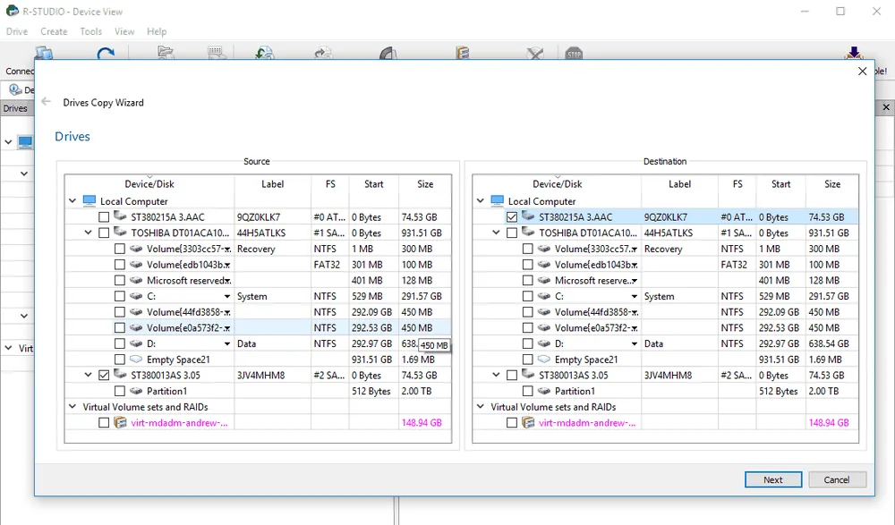Collapse source Virtual Volume sets and RAIDs
895x525 pixels.
pos(72,407)
